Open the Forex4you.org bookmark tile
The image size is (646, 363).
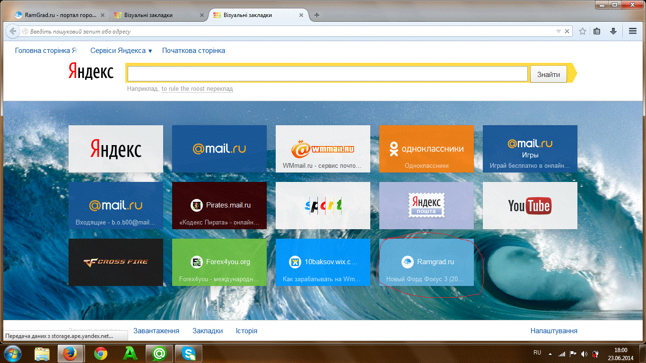(x=219, y=262)
